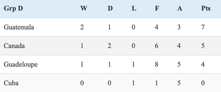Select Canada's draws value 2
The image size is (221, 92).
pyautogui.click(x=109, y=46)
